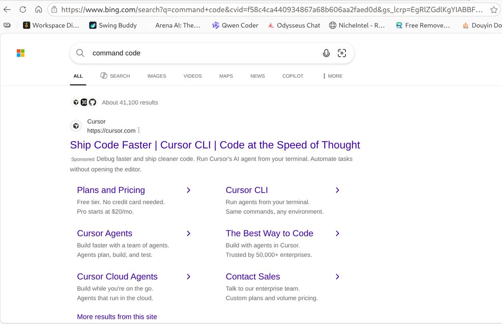The height and width of the screenshot is (324, 502).
Task: Switch to the NEWS tab
Action: coord(258,76)
